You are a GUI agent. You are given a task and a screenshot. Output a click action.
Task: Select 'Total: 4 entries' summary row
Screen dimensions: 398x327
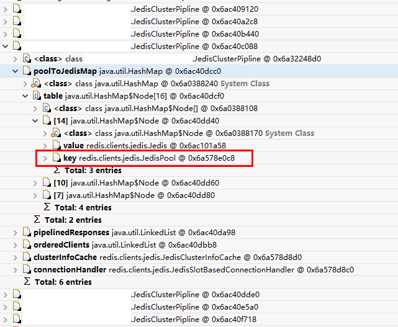point(83,208)
